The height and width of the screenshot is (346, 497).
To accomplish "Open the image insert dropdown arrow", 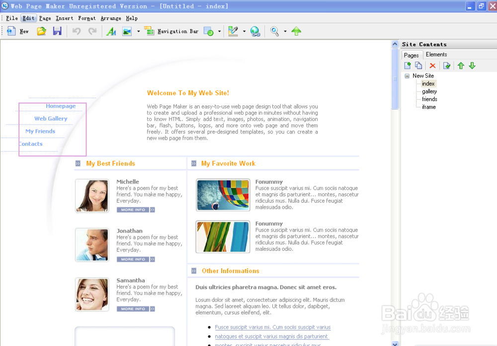I will (138, 31).
